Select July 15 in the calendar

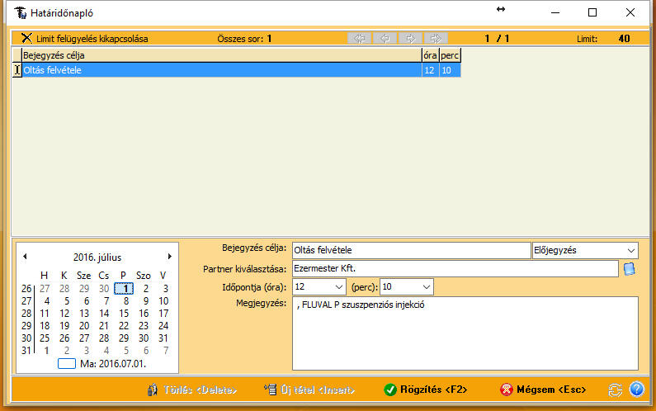(x=124, y=314)
